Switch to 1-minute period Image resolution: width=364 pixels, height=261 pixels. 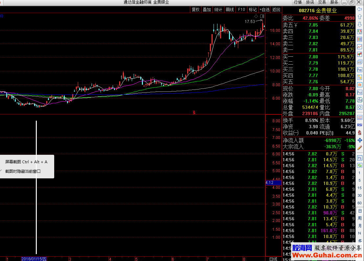coord(360,173)
